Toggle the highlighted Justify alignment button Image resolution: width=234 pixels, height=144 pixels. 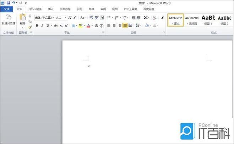125,25
